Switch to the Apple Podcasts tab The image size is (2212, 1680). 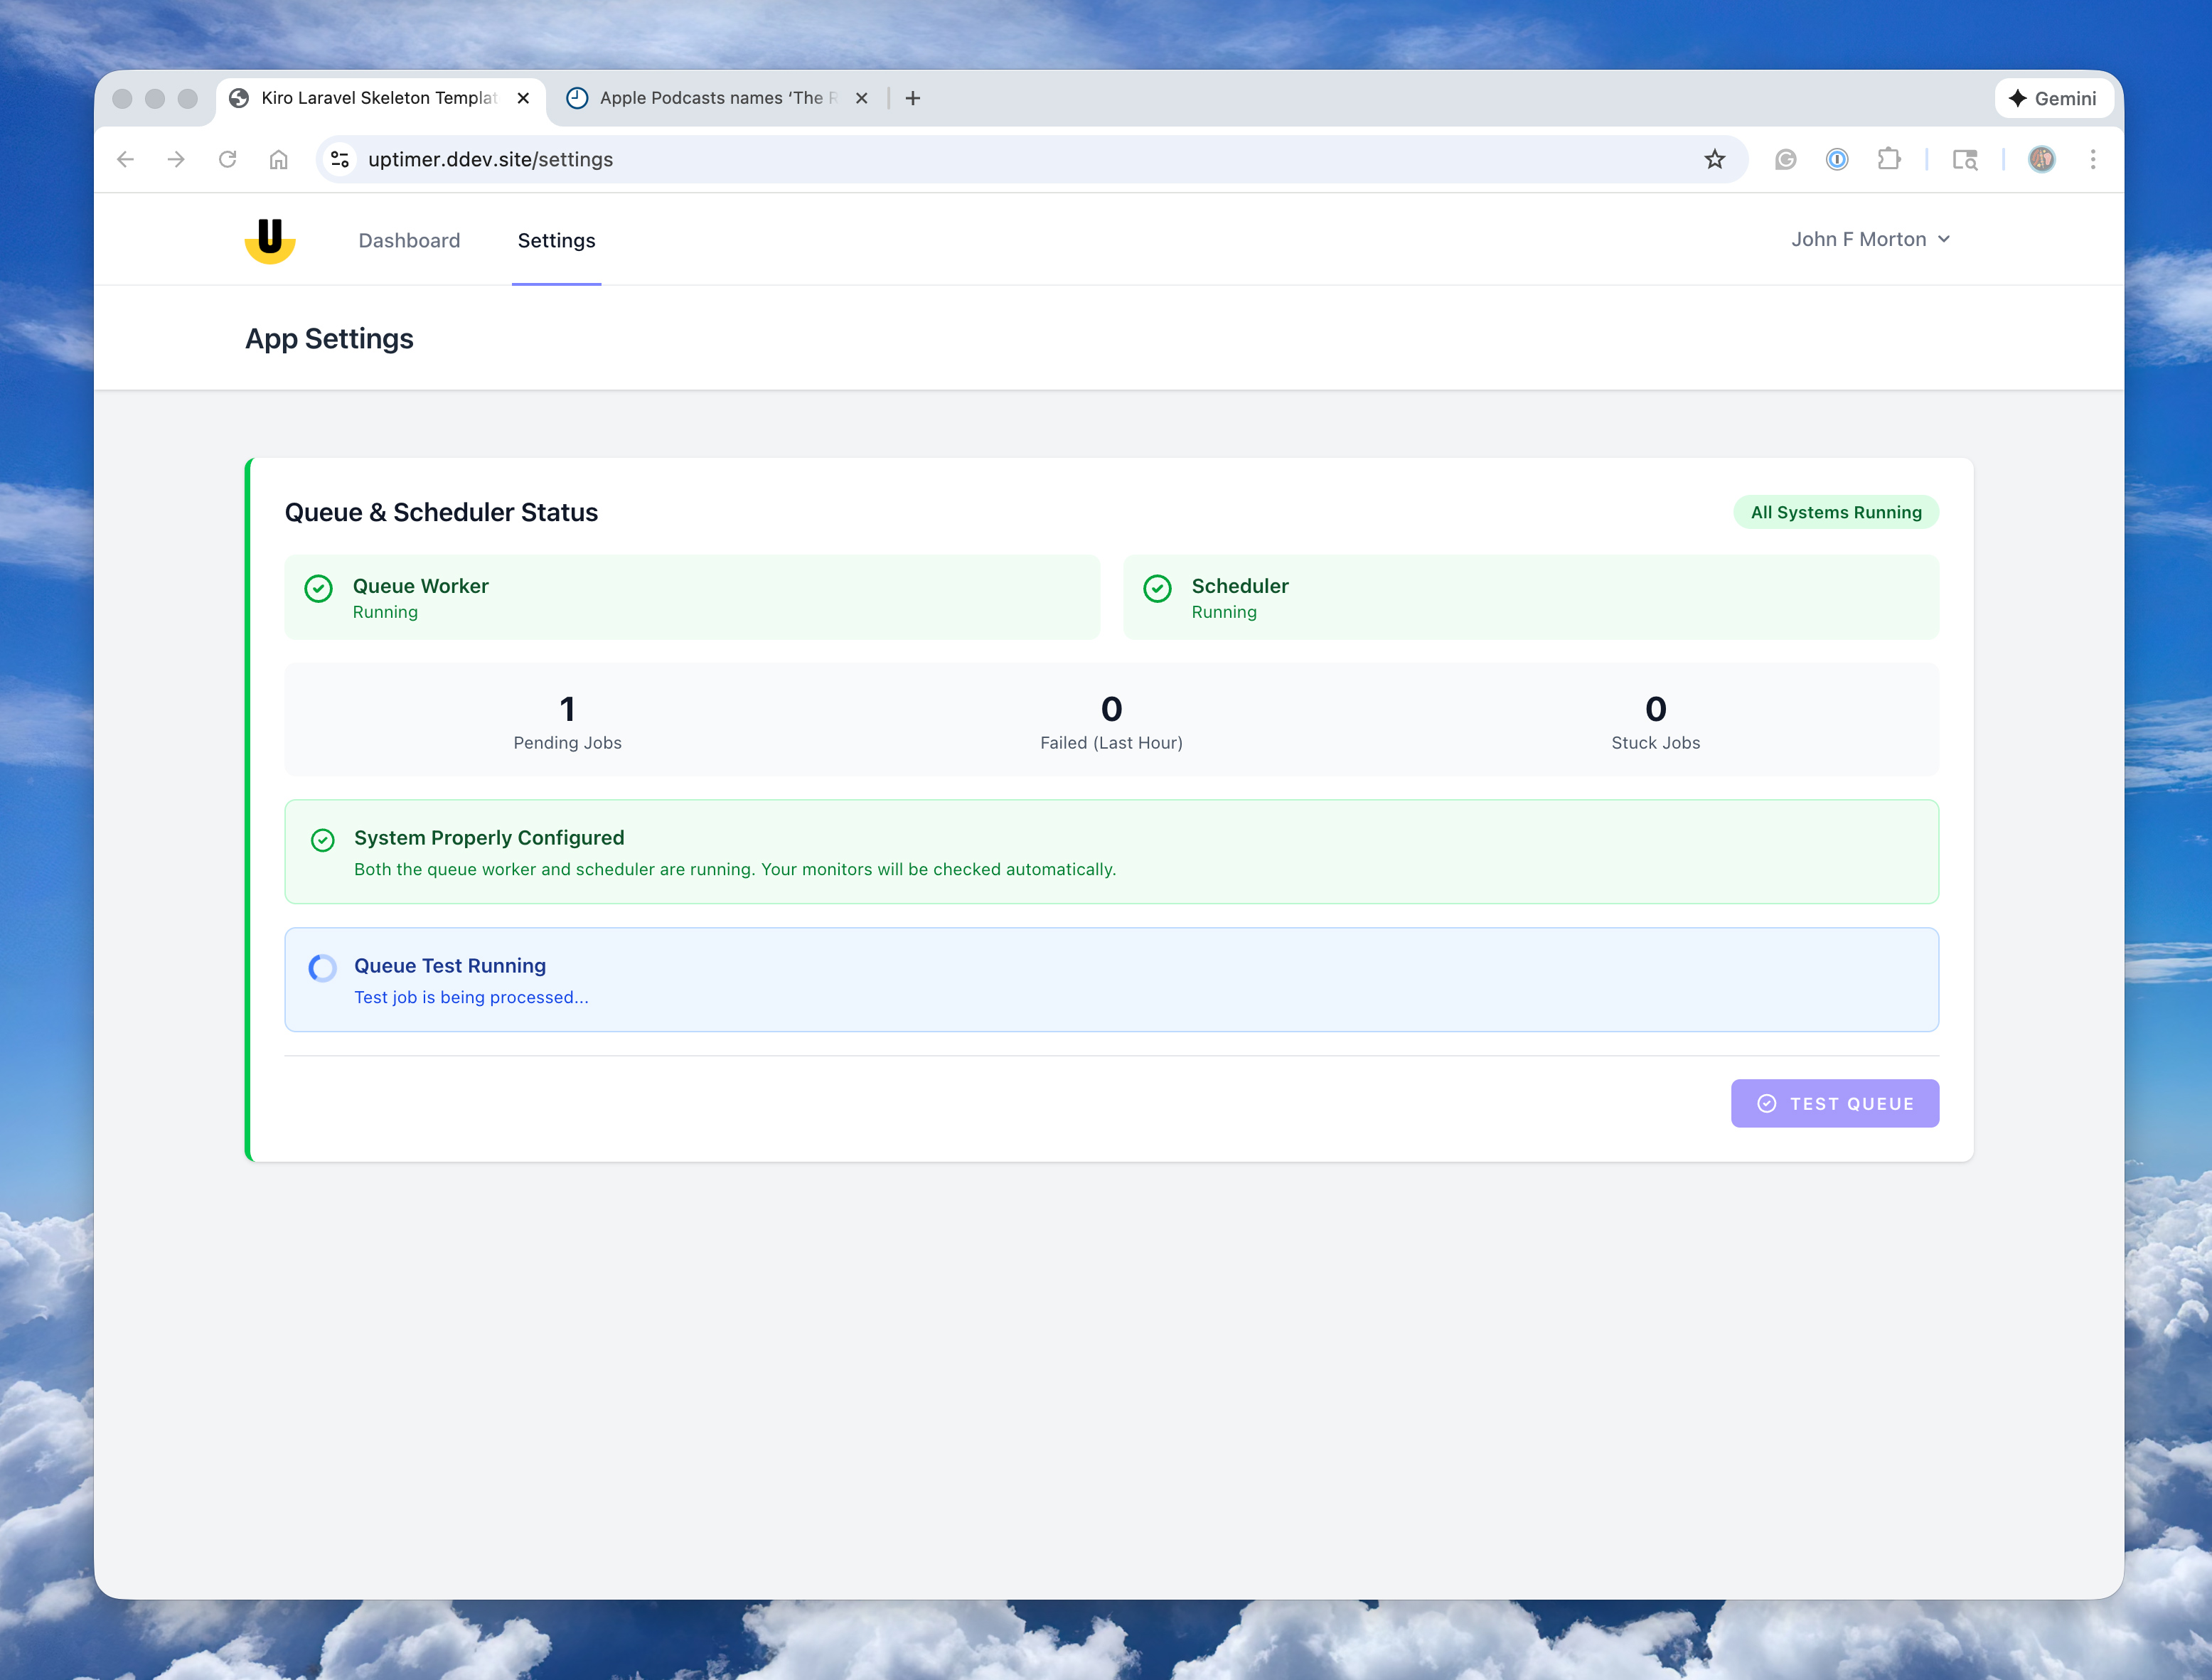710,98
